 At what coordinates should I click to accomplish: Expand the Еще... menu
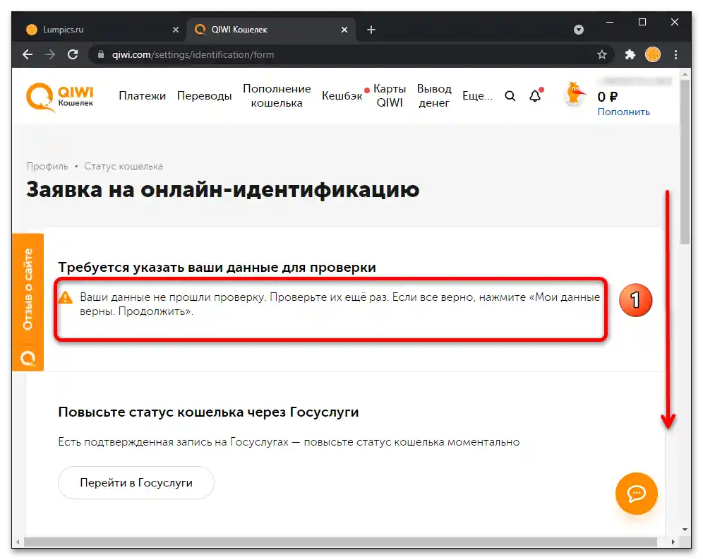[x=477, y=95]
